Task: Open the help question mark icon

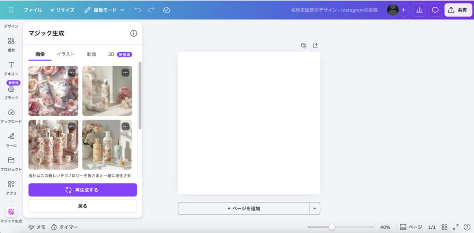Action: click(467, 227)
